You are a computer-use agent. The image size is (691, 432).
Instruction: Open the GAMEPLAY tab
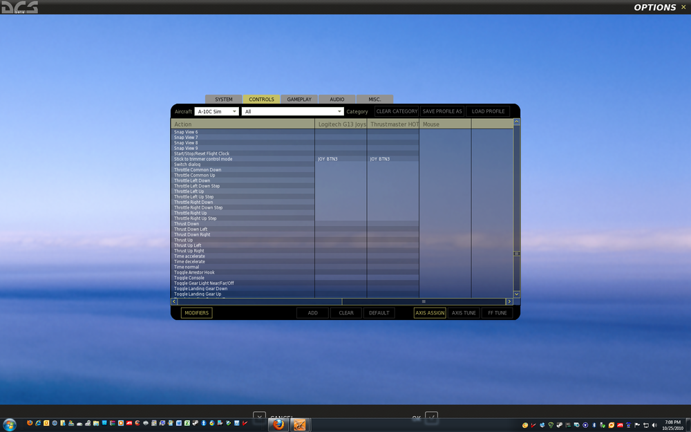tap(299, 99)
